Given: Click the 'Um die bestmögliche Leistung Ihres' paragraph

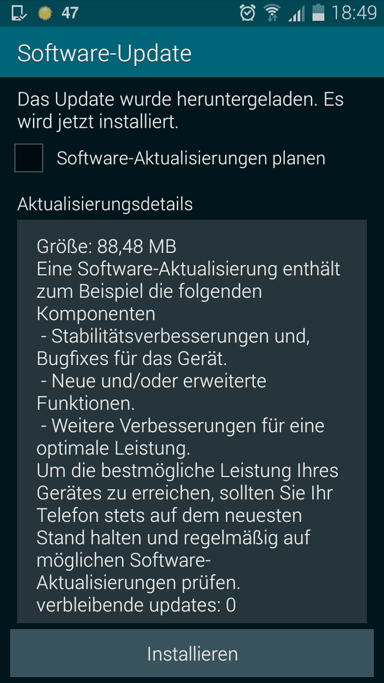Looking at the screenshot, I should click(x=188, y=527).
